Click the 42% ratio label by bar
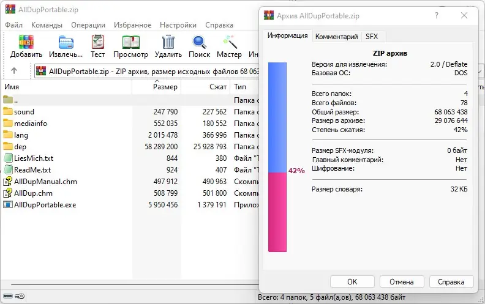485x304 pixels. pos(296,171)
